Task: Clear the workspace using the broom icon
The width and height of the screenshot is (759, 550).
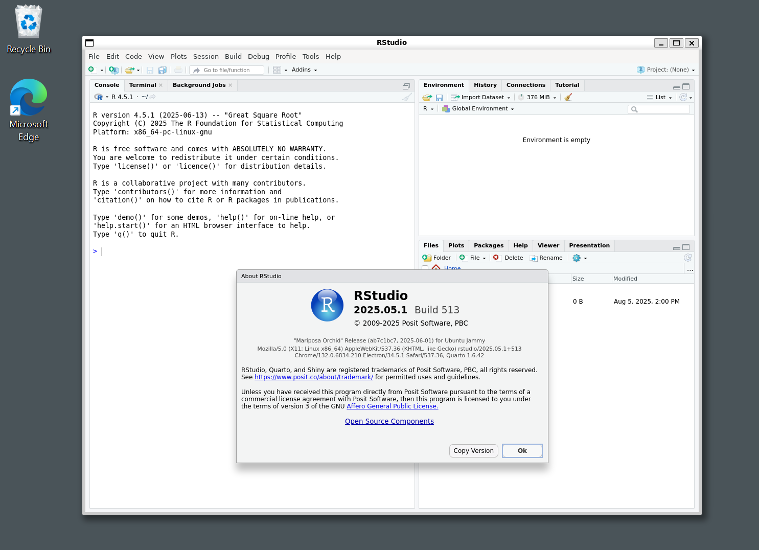Action: click(x=568, y=97)
